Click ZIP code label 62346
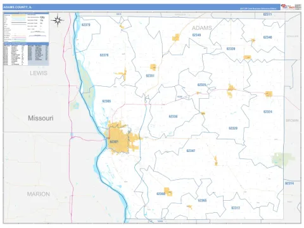The height and width of the screenshot is (228, 304). pyautogui.click(x=267, y=37)
